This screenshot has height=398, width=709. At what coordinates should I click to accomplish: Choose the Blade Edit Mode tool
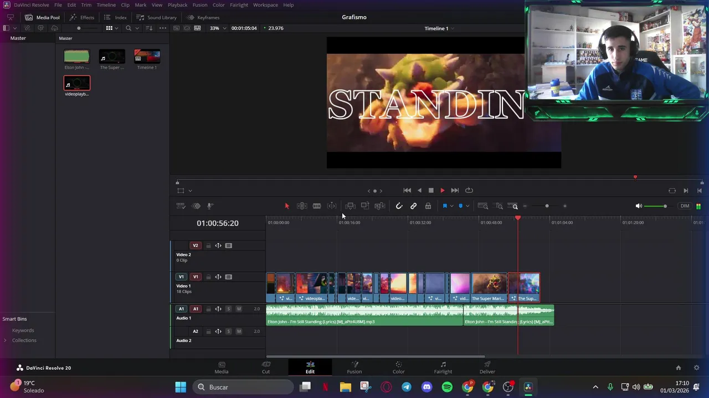pos(317,206)
